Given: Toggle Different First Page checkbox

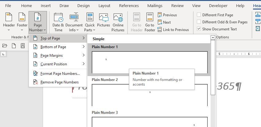Looking at the screenshot, I should (199, 15).
